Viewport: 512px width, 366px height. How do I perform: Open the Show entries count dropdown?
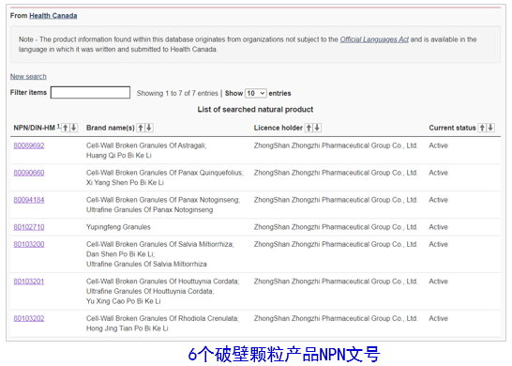(x=256, y=93)
